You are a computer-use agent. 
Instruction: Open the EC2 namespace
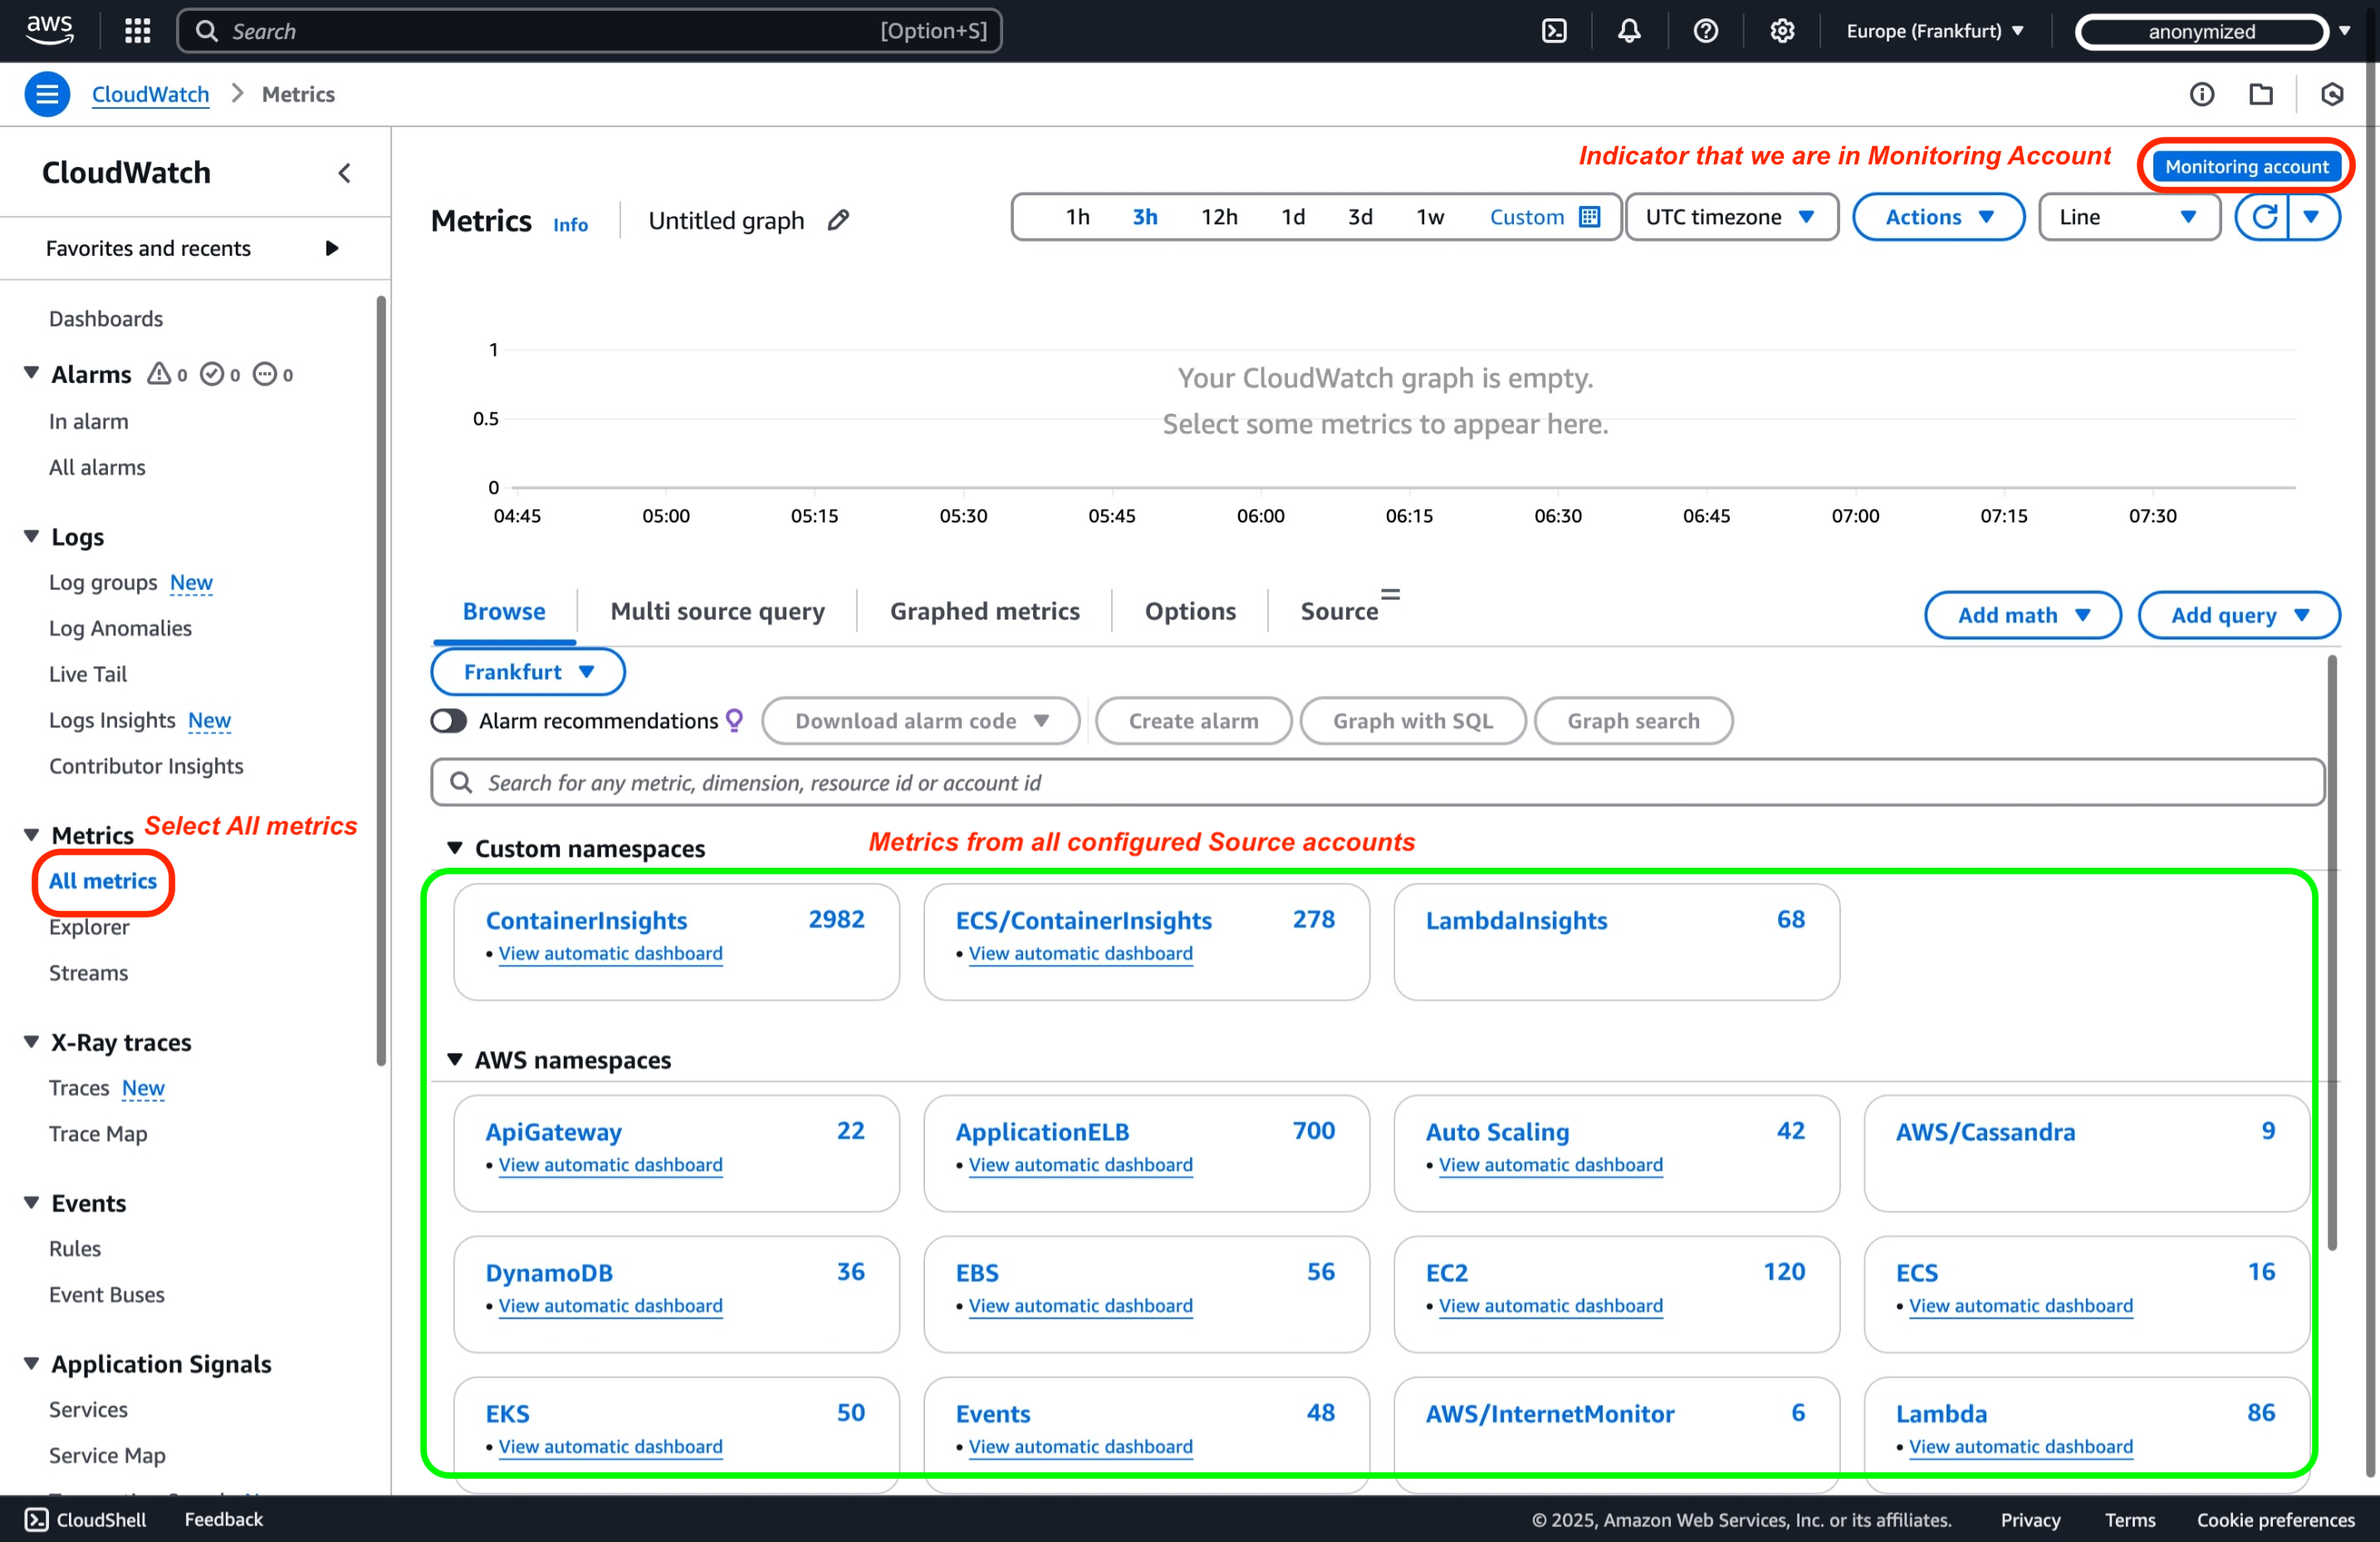[x=1446, y=1273]
